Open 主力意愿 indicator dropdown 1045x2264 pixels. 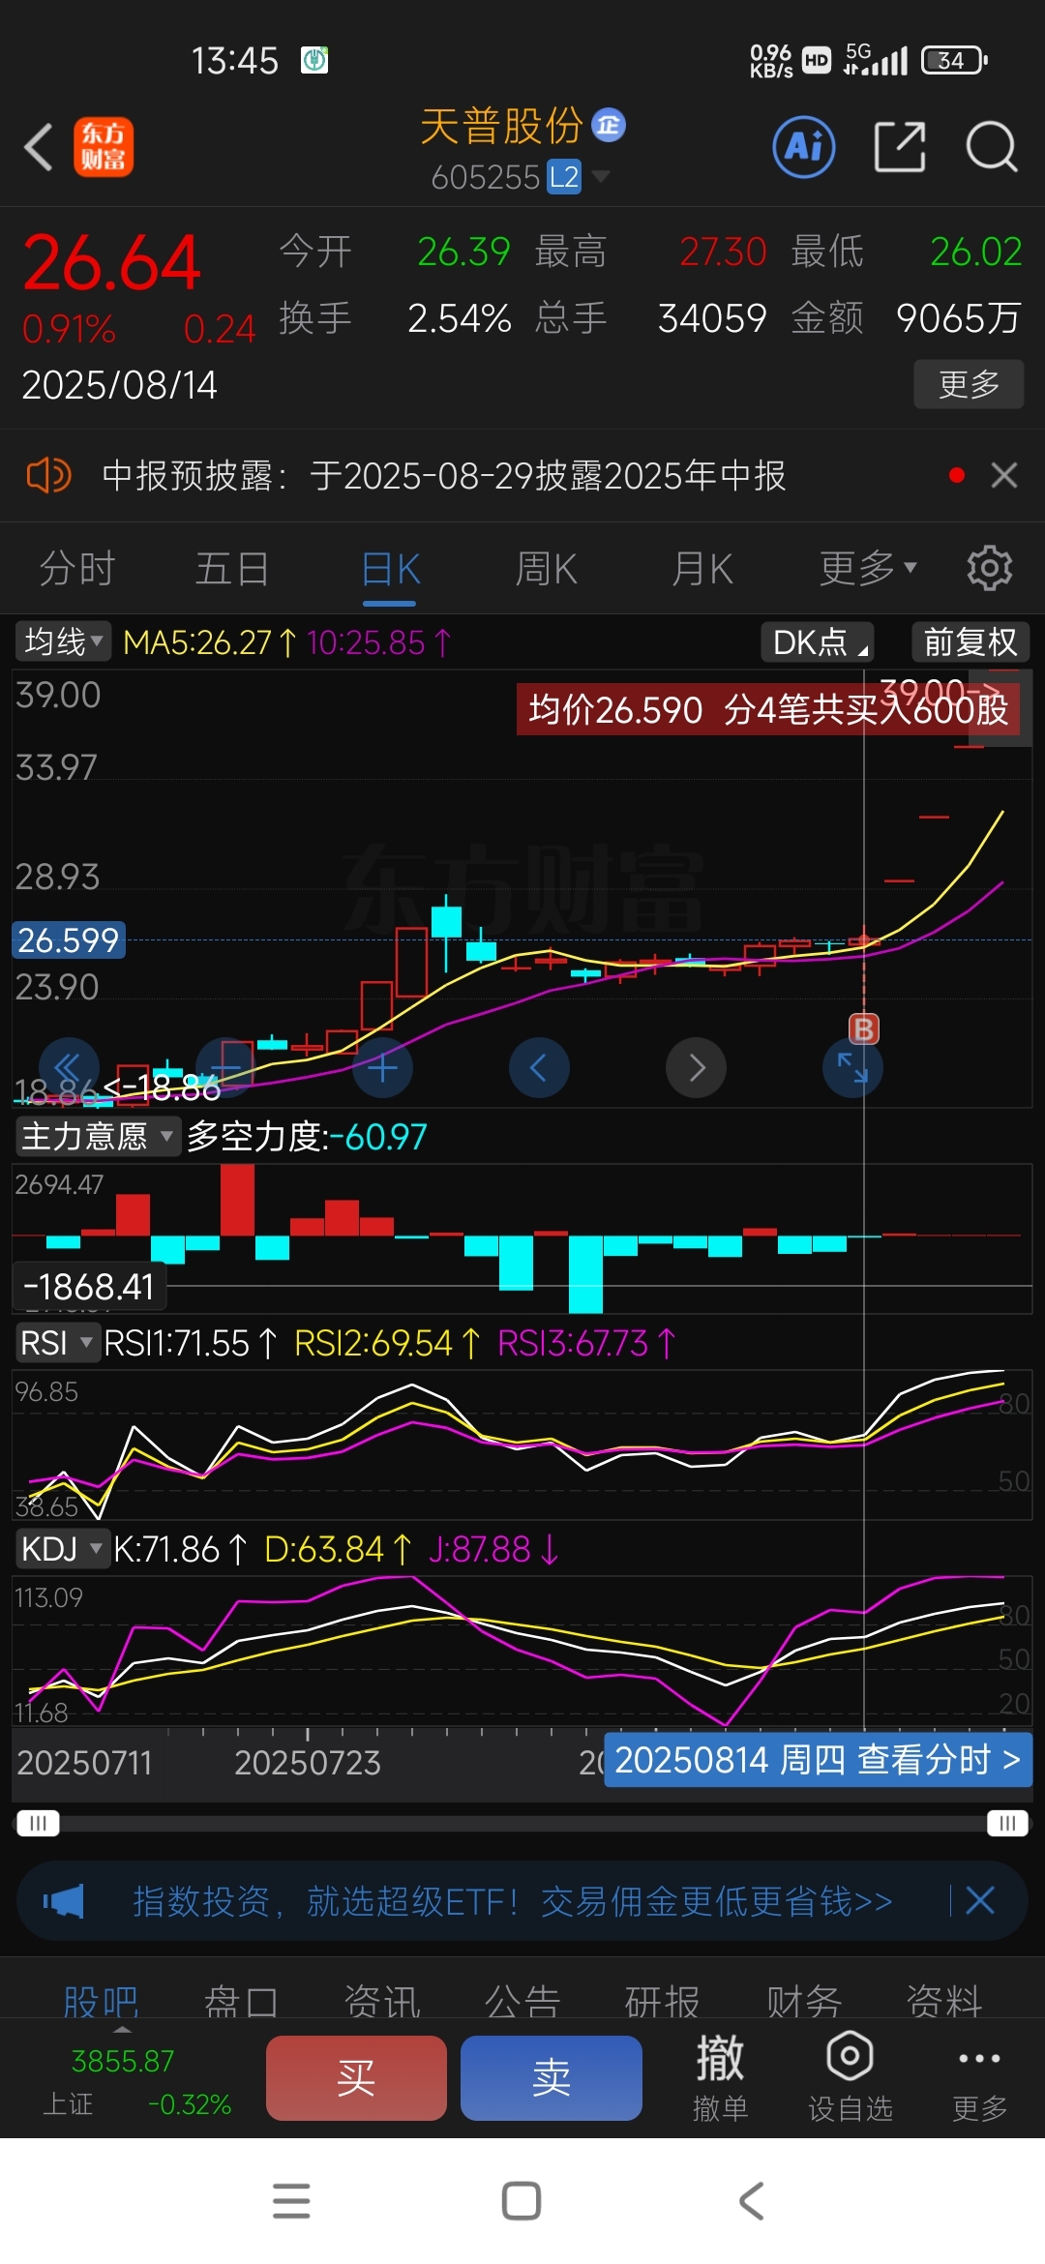click(98, 1136)
